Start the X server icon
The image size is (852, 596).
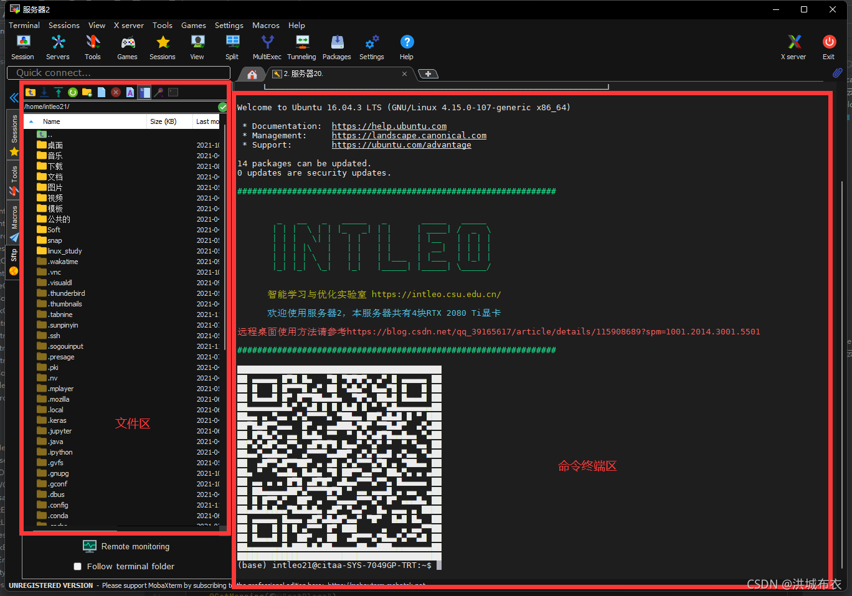tap(794, 47)
